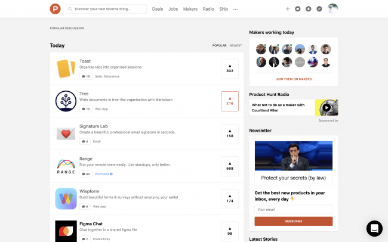Open the Range product logo
388x242 pixels.
pos(66,166)
